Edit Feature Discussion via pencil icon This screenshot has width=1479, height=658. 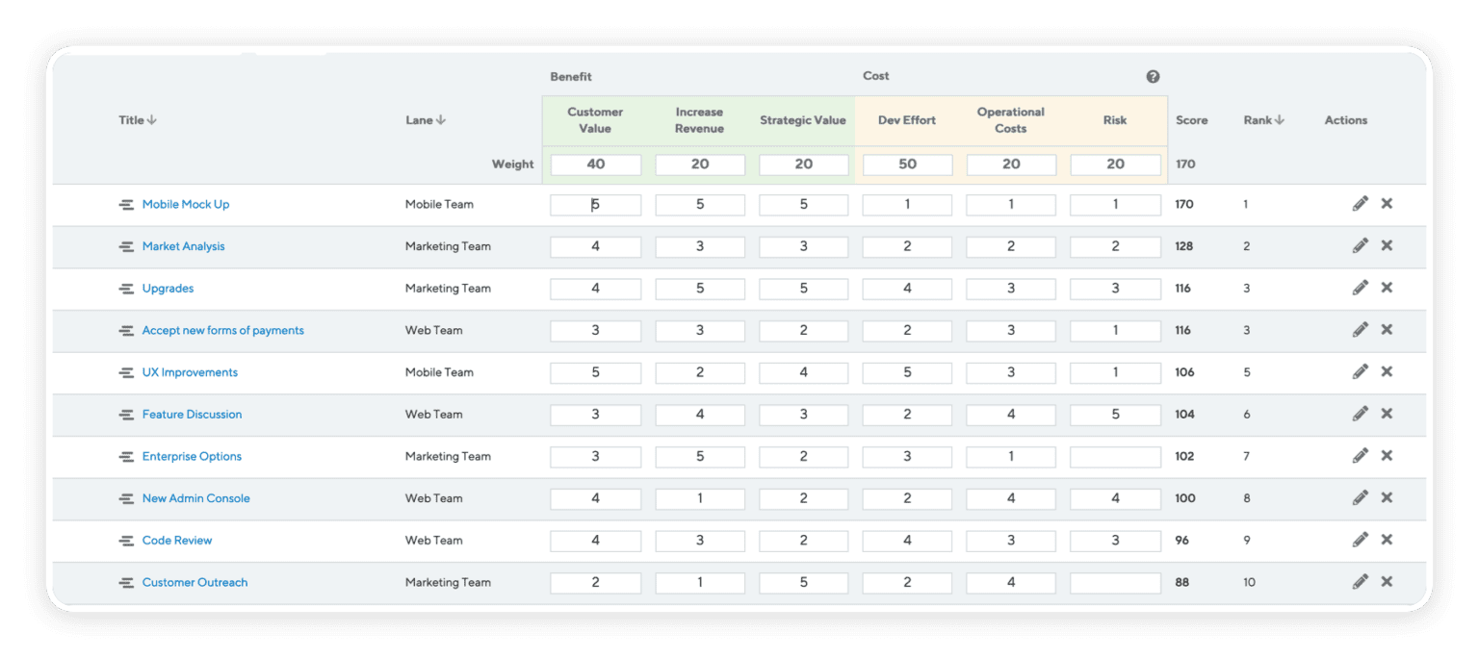[x=1361, y=414]
